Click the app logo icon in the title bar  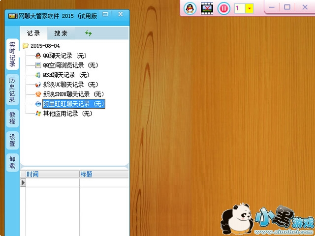click(13, 16)
